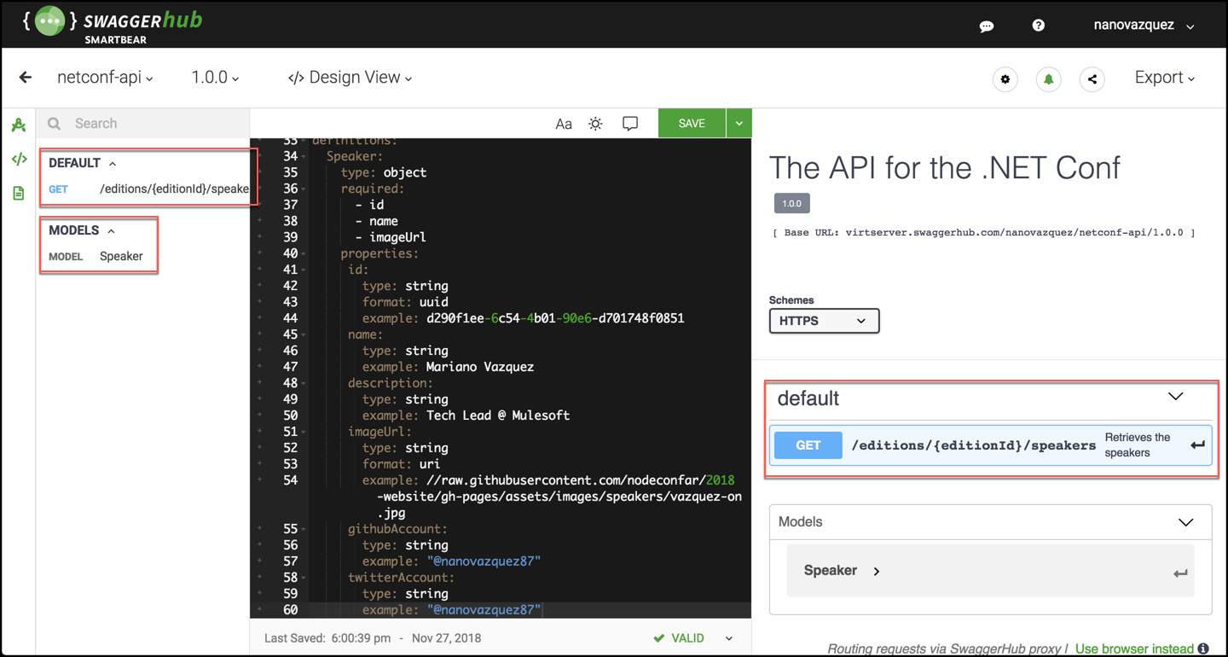Open Design View dropdown
The width and height of the screenshot is (1228, 657).
(x=350, y=78)
